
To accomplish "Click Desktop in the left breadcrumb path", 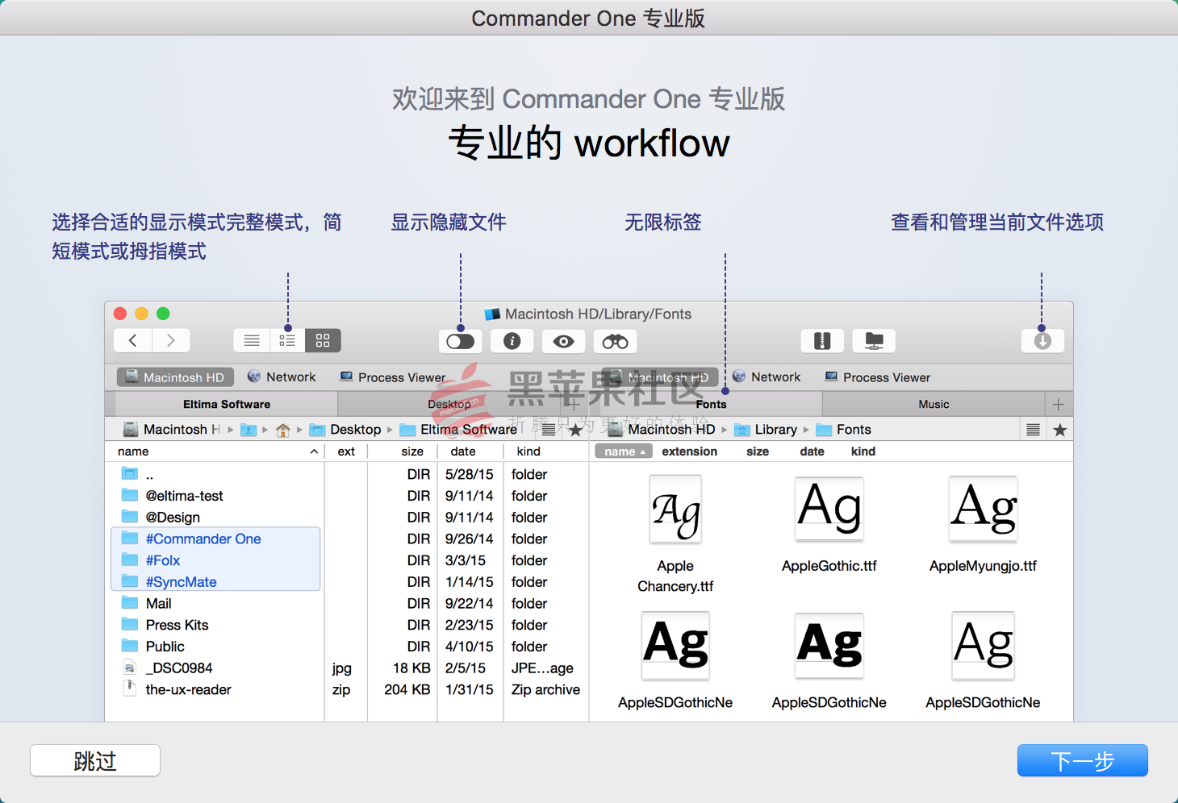I will [346, 430].
